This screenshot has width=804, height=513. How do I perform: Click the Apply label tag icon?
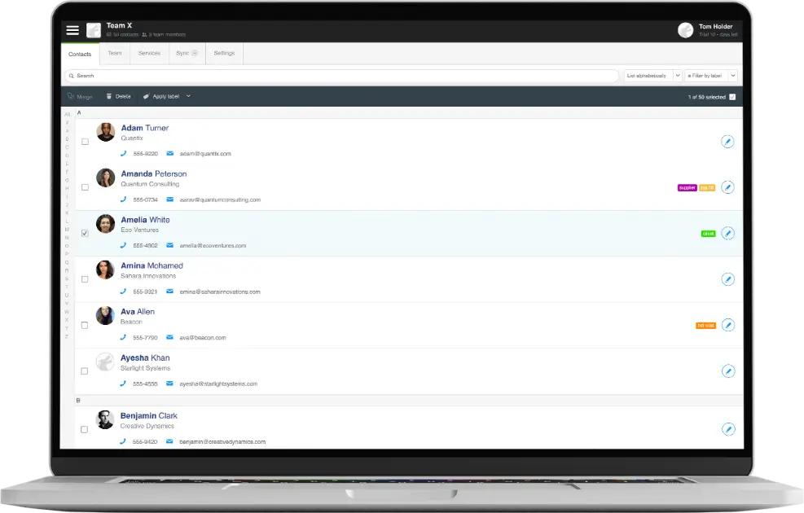[x=146, y=96]
